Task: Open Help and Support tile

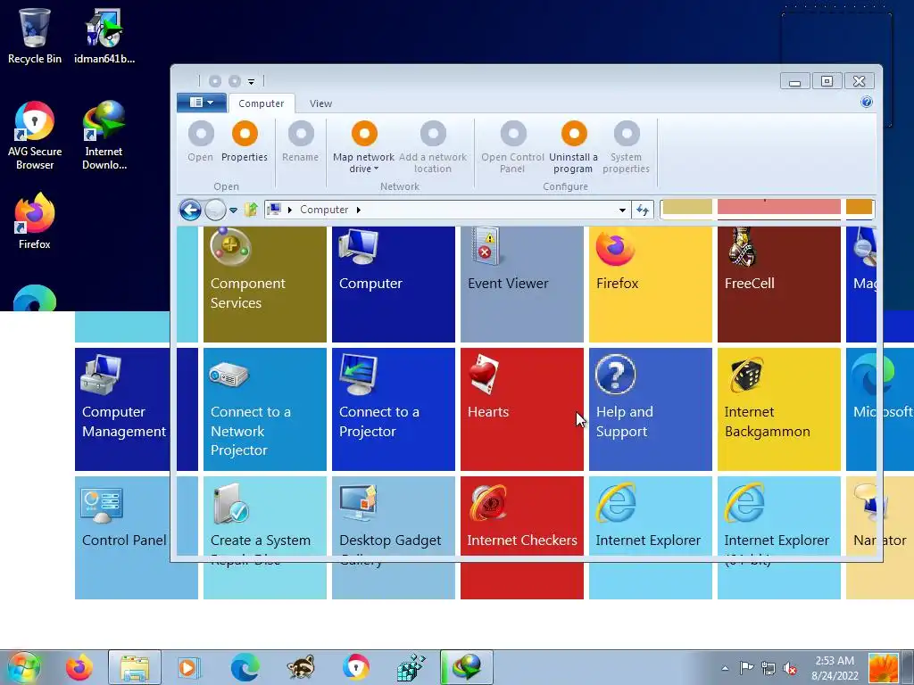Action: [x=651, y=409]
